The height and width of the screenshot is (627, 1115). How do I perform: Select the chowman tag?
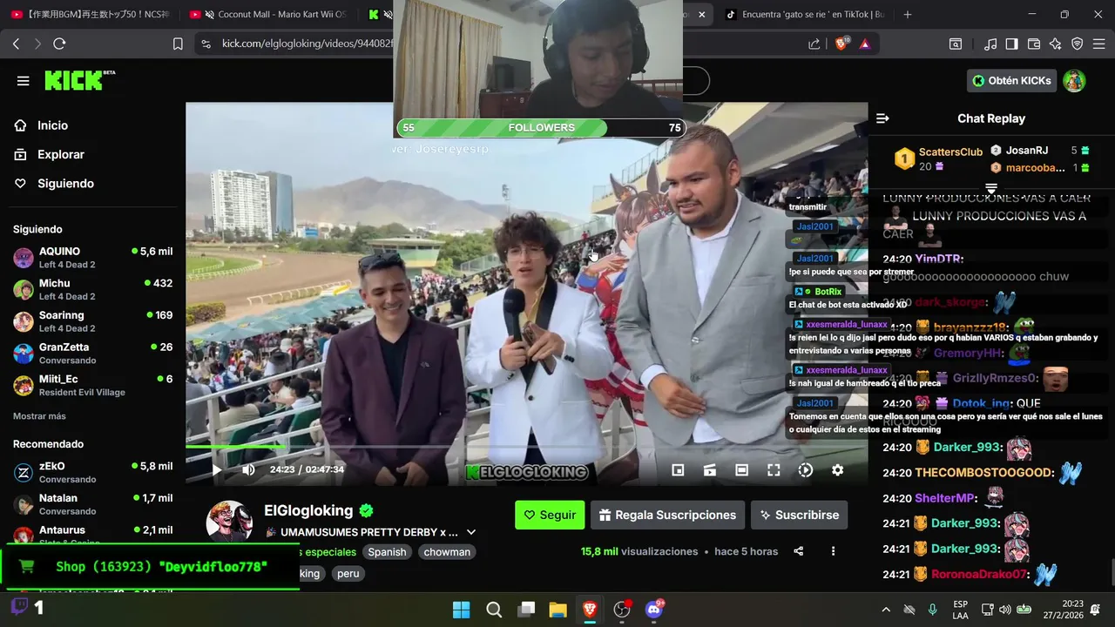tap(447, 552)
